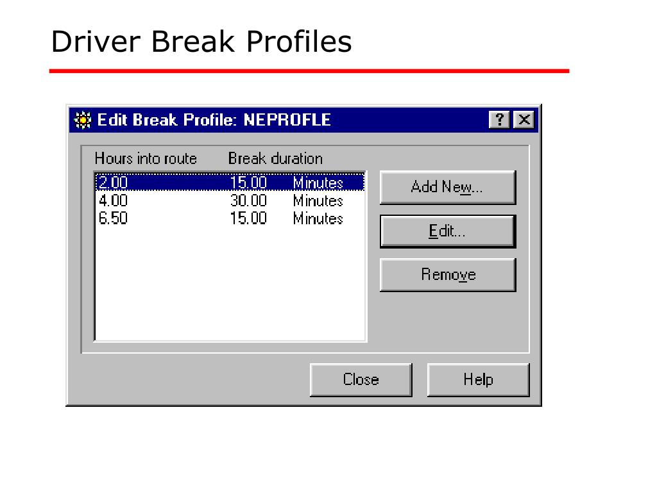Click Minutes in the 4.00 row
Screen dimensions: 657x492
[x=318, y=201]
